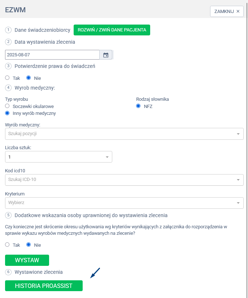Choose Soczewki okularowe product type
This screenshot has width=248, height=298.
pyautogui.click(x=7, y=106)
